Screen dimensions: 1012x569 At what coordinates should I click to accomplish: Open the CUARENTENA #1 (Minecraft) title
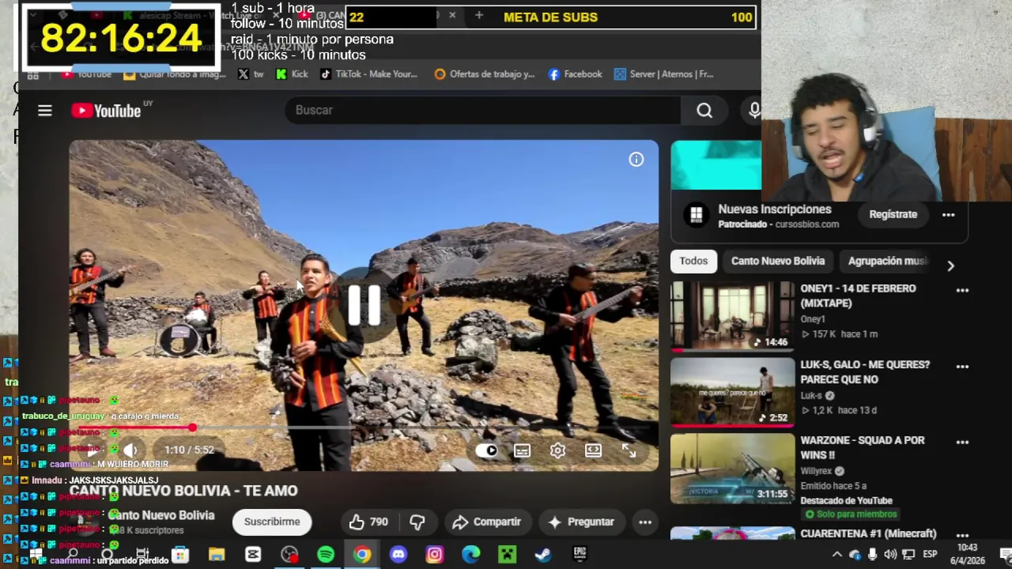point(868,533)
